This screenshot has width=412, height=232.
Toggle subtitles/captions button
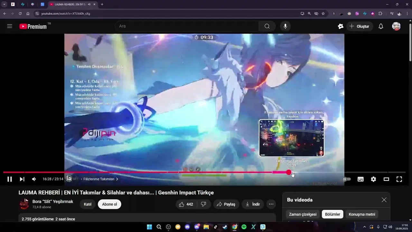point(360,179)
